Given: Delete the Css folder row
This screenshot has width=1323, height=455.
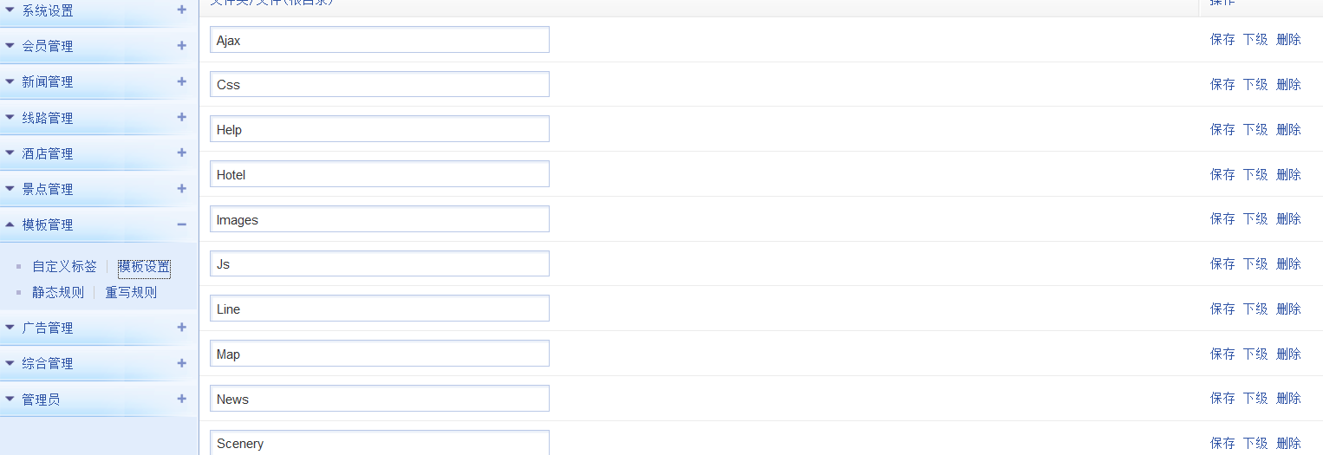Looking at the screenshot, I should point(1288,84).
